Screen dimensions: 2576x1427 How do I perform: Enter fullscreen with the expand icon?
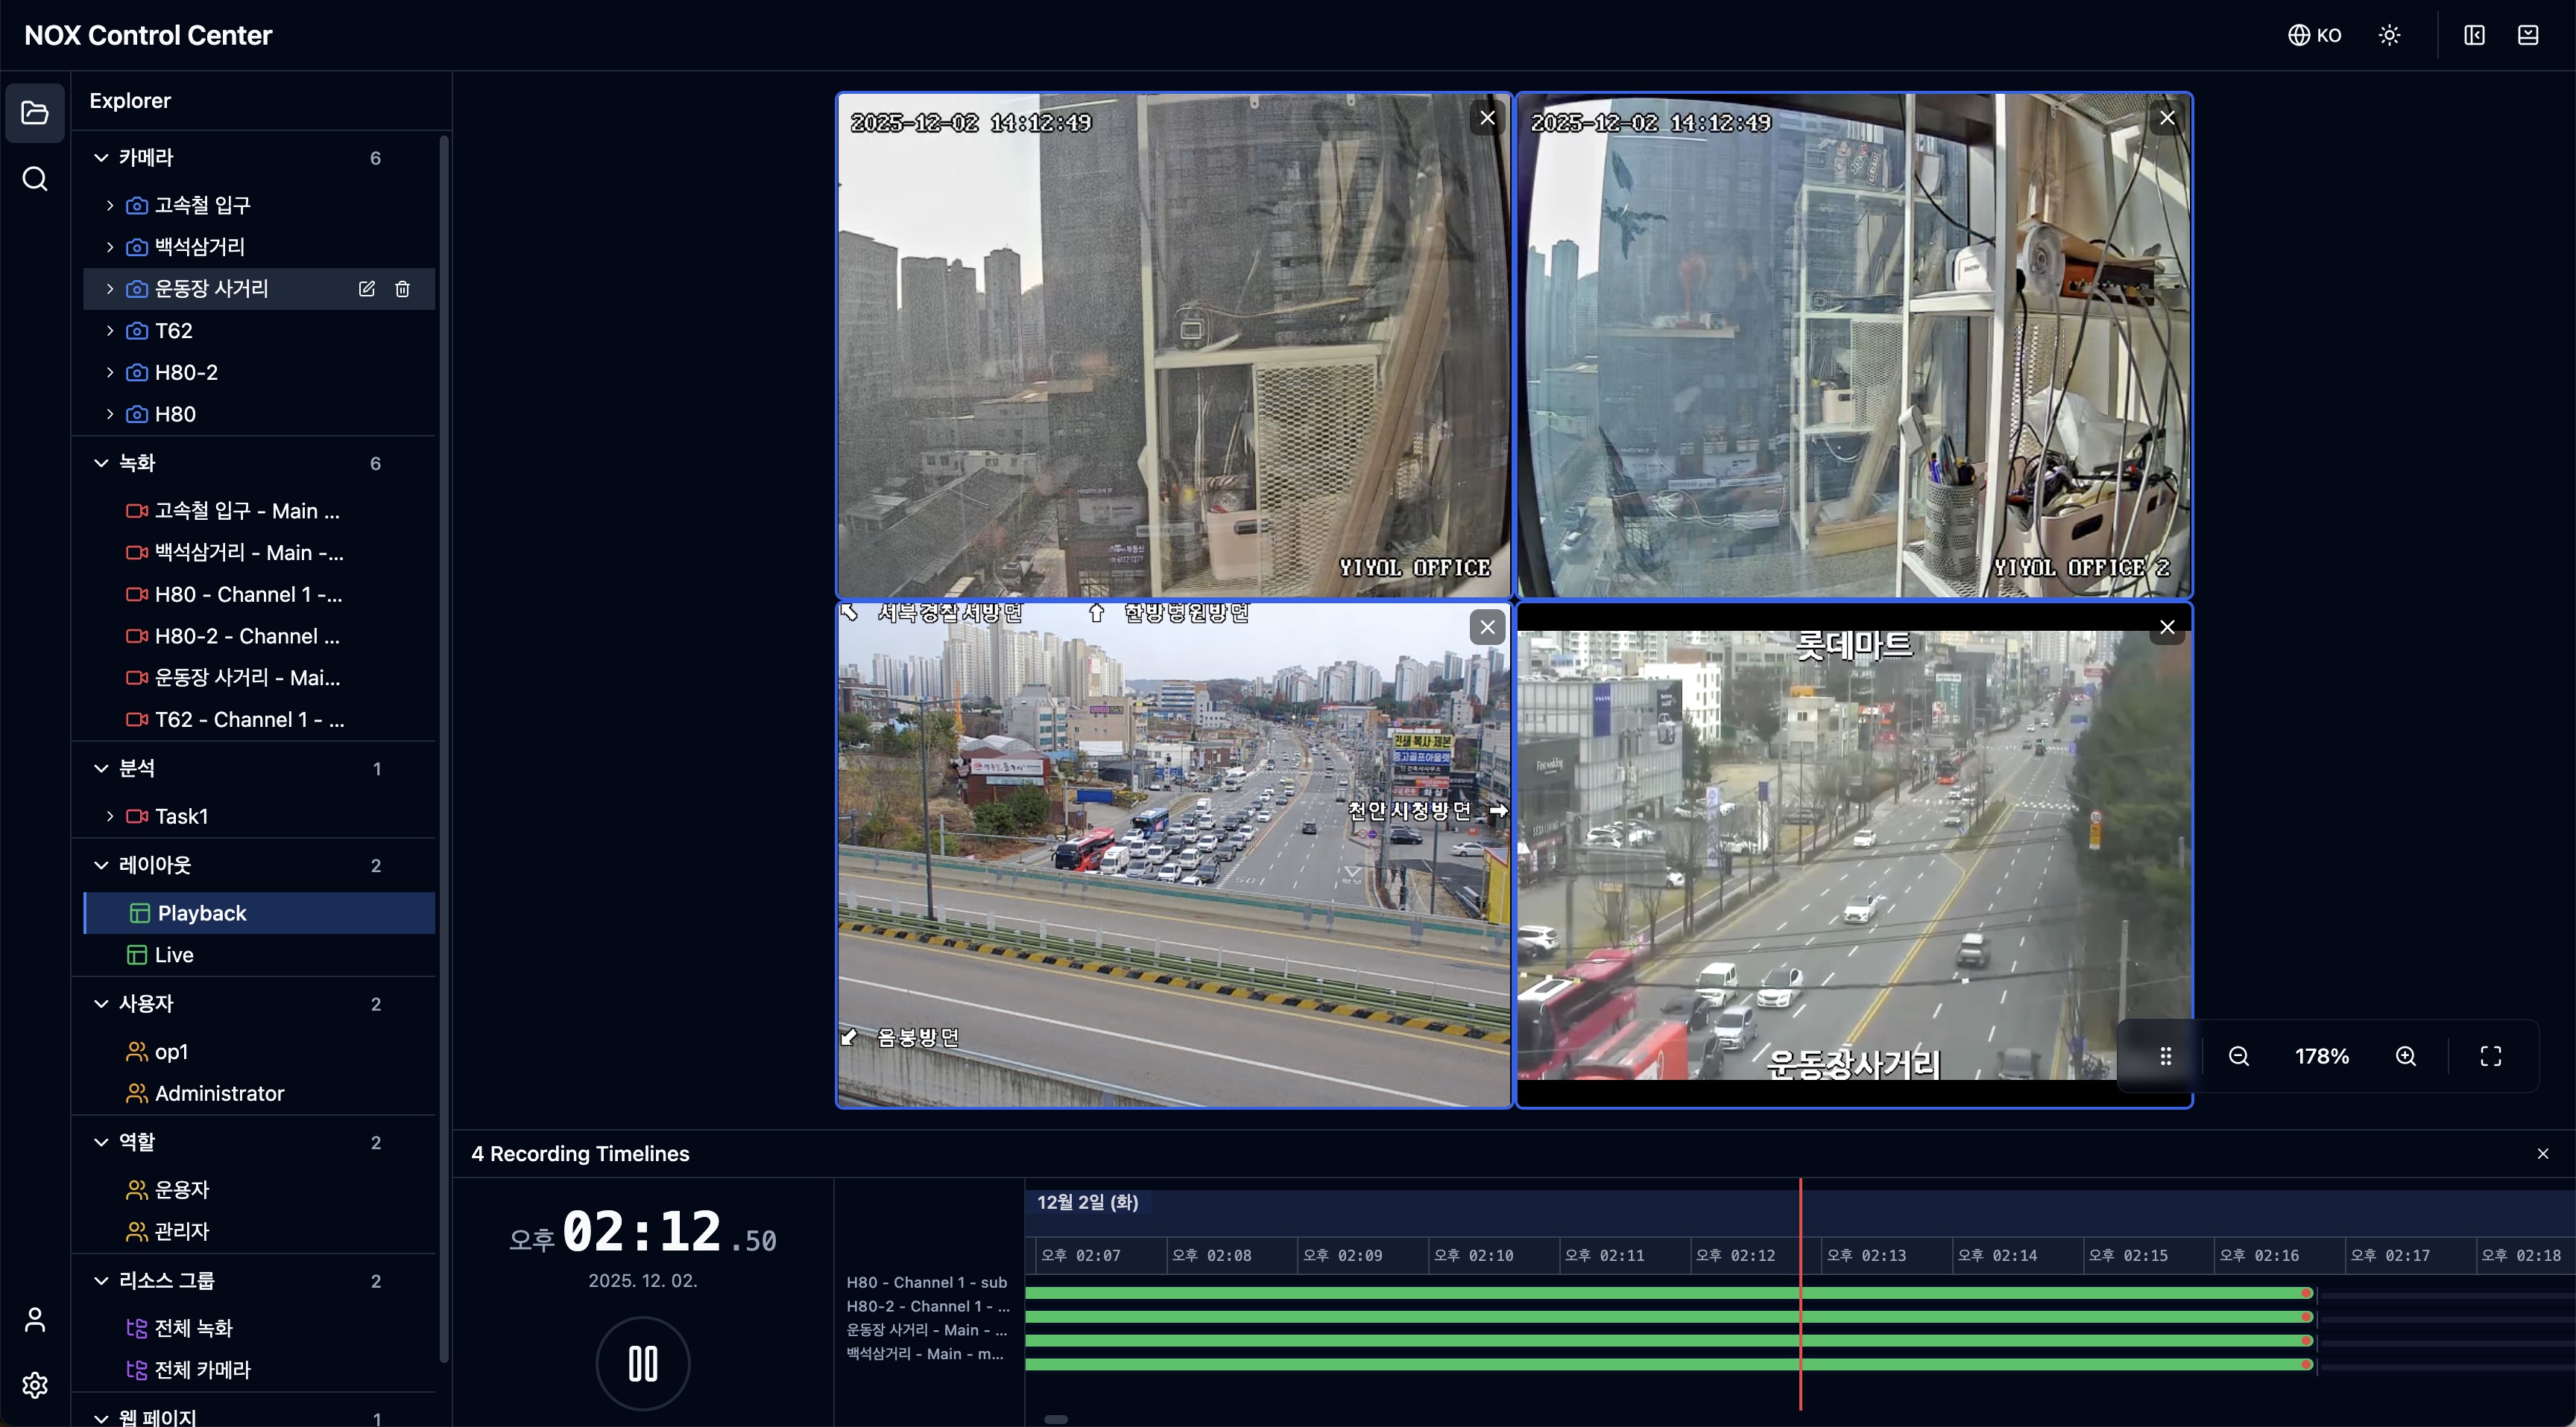(2491, 1055)
